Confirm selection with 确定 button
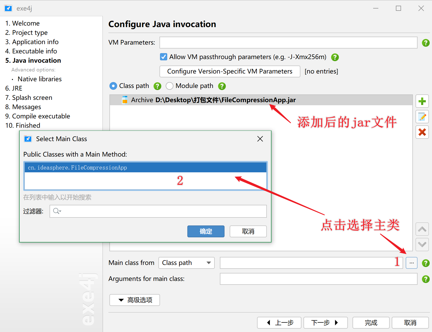This screenshot has height=332, width=432. pyautogui.click(x=206, y=231)
